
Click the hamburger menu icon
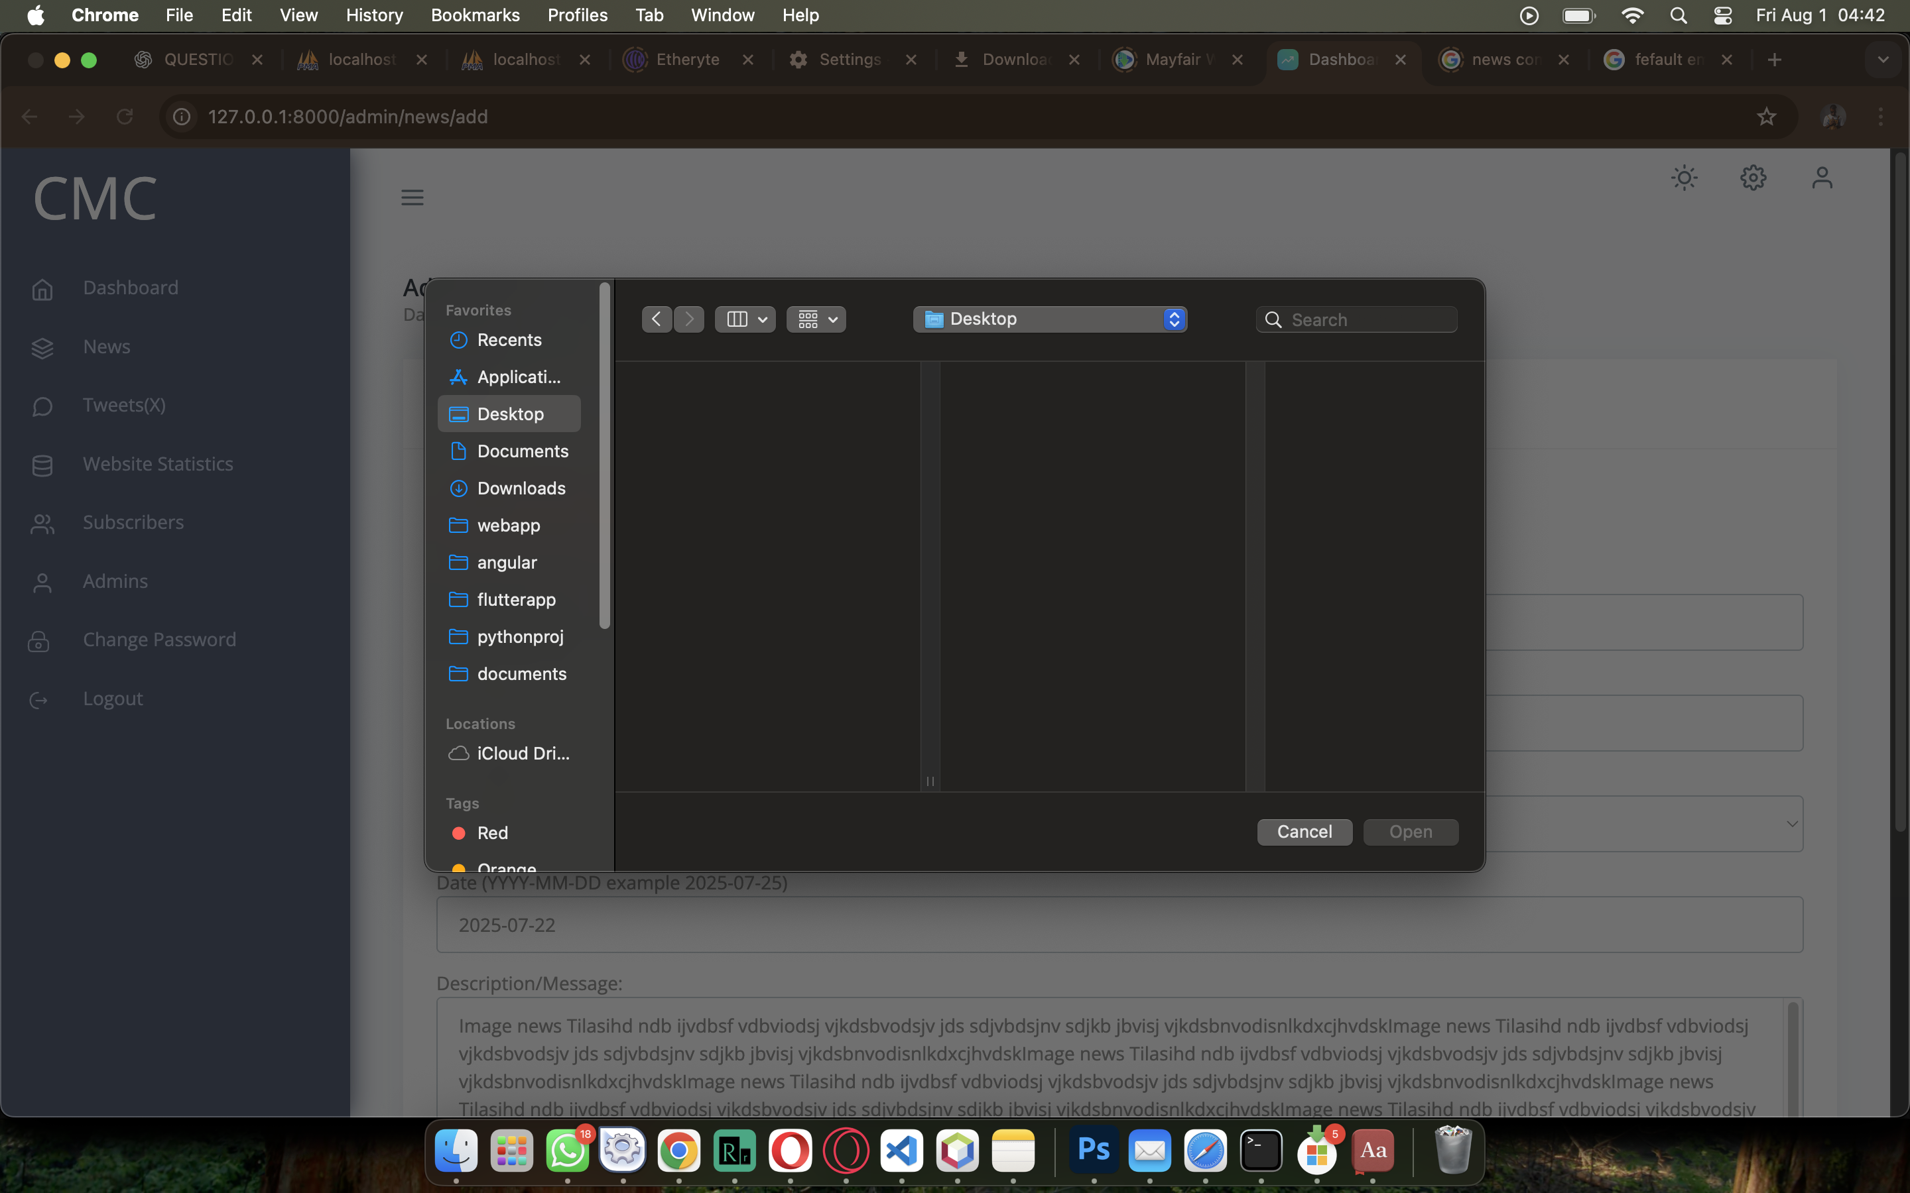click(413, 198)
